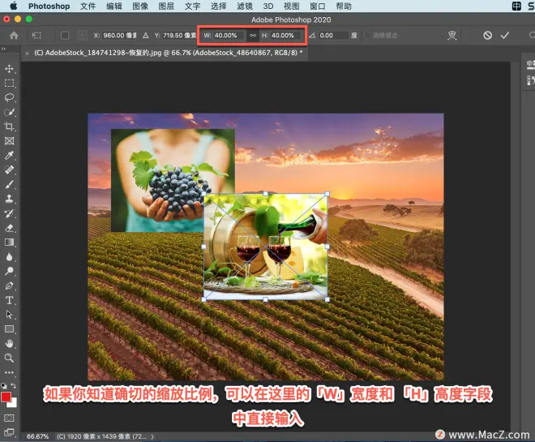
Task: Expand the status bar document info arrow
Action: 152,436
